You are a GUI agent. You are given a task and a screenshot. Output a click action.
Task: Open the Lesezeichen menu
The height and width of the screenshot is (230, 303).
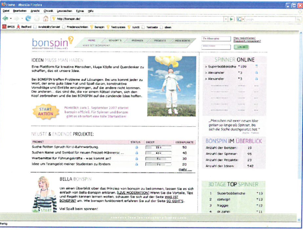pyautogui.click(x=64, y=11)
